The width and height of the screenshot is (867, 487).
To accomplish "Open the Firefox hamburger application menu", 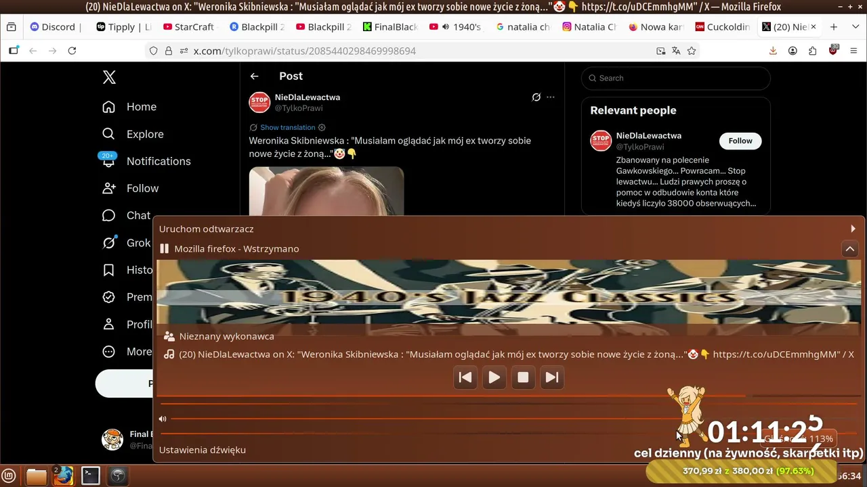I will click(853, 51).
